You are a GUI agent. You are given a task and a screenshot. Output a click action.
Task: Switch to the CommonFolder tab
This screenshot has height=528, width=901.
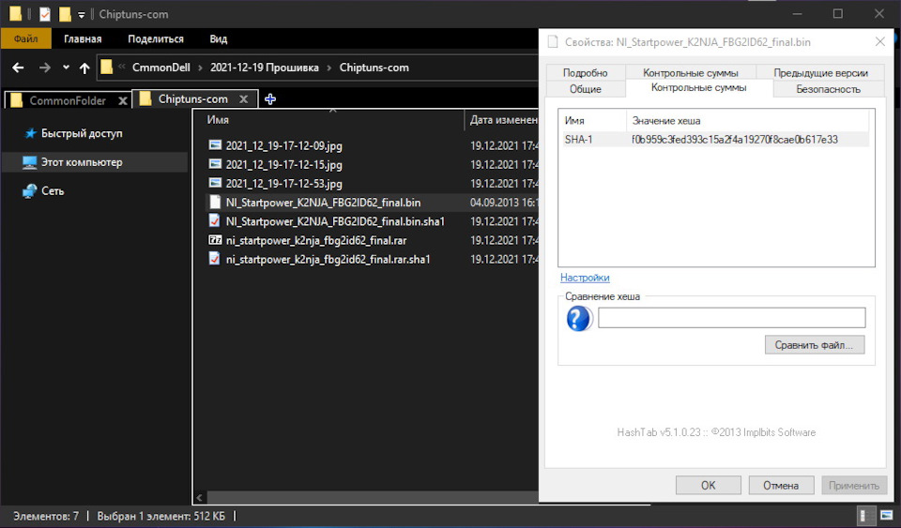point(68,100)
